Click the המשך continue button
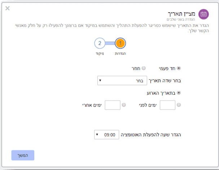 point(23,155)
